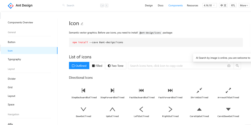Copy the LeftOutlined icon
The width and height of the screenshot is (251, 125).
pyautogui.click(x=141, y=109)
